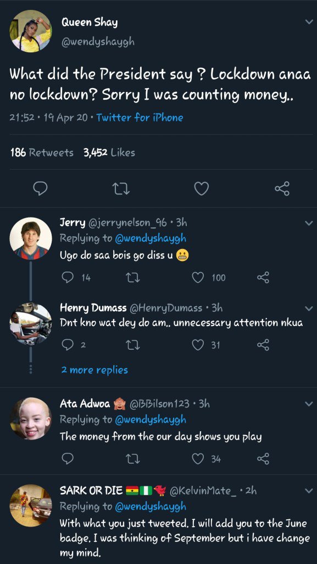Reply to Henry Dumass's comment
Viewport: 317px width, 564px height.
(68, 345)
